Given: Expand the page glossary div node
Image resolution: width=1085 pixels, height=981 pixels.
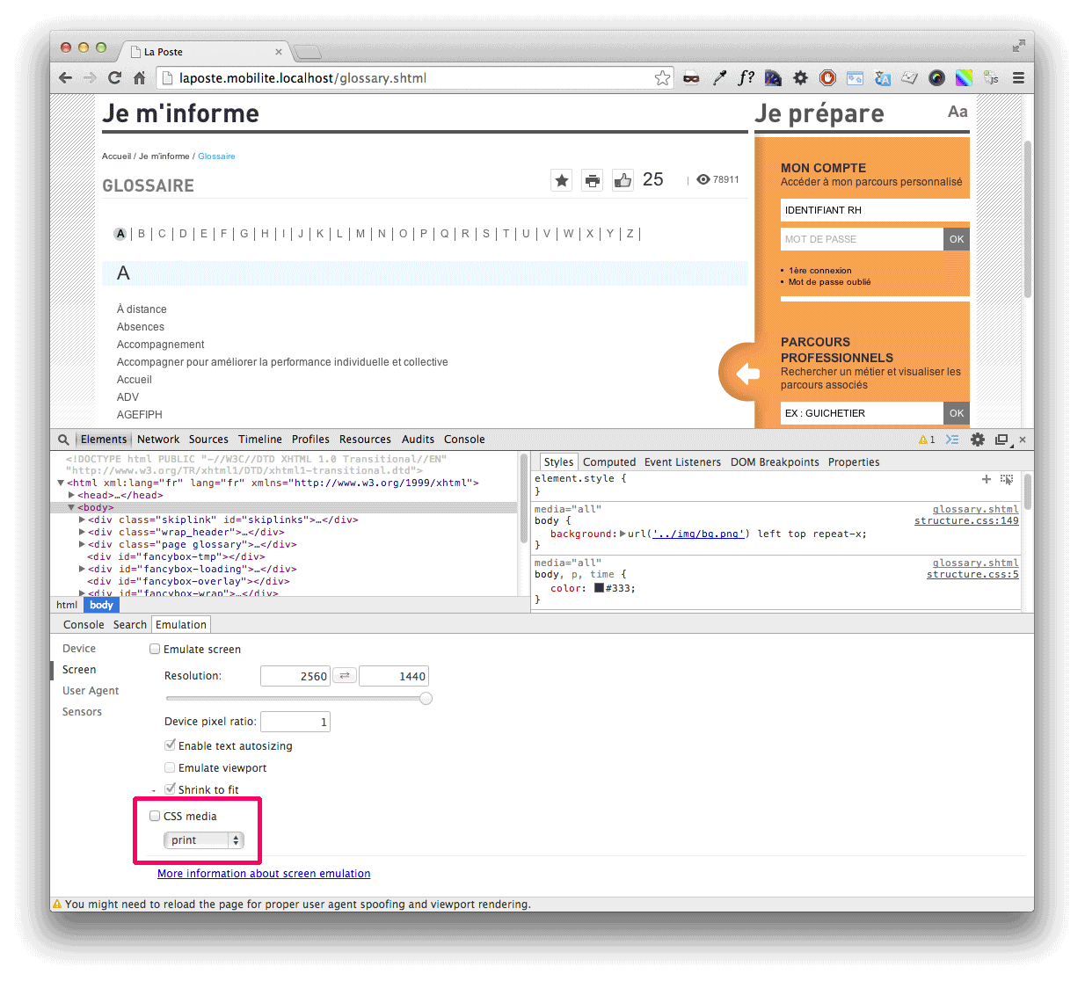Looking at the screenshot, I should (82, 544).
